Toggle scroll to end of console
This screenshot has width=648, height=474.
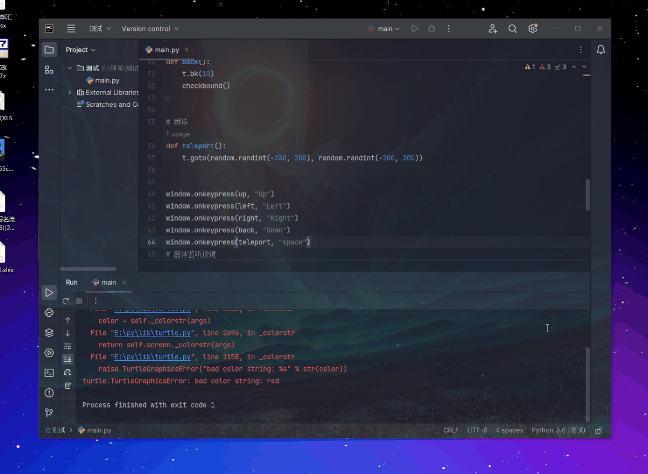67,359
